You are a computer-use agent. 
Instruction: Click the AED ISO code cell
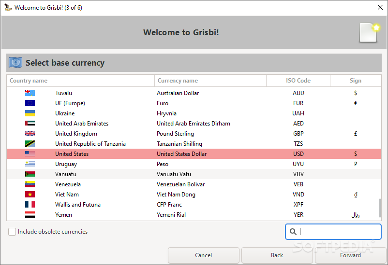point(298,124)
